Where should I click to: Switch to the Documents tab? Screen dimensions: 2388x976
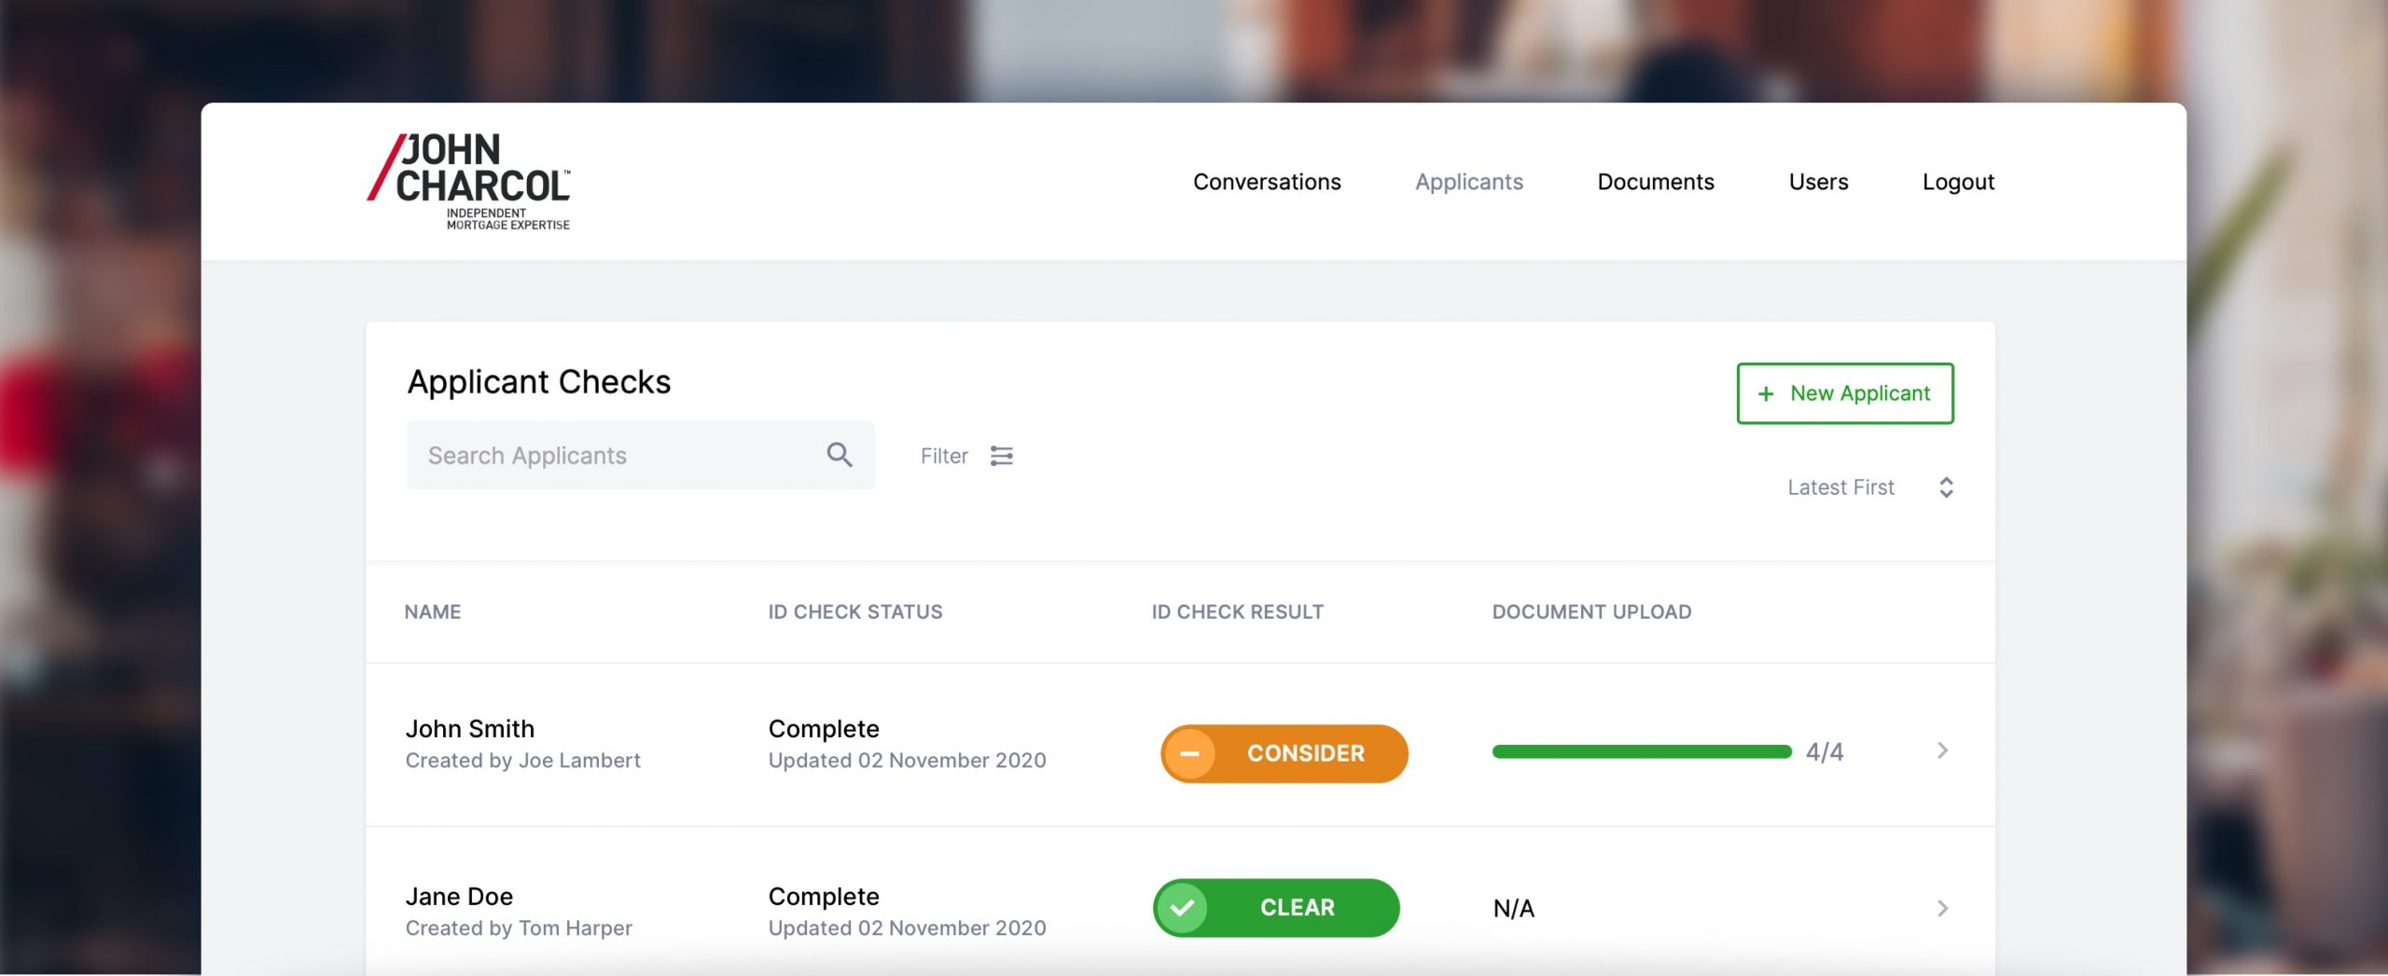(1655, 182)
